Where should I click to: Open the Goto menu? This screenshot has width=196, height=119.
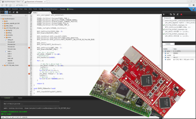30,9
